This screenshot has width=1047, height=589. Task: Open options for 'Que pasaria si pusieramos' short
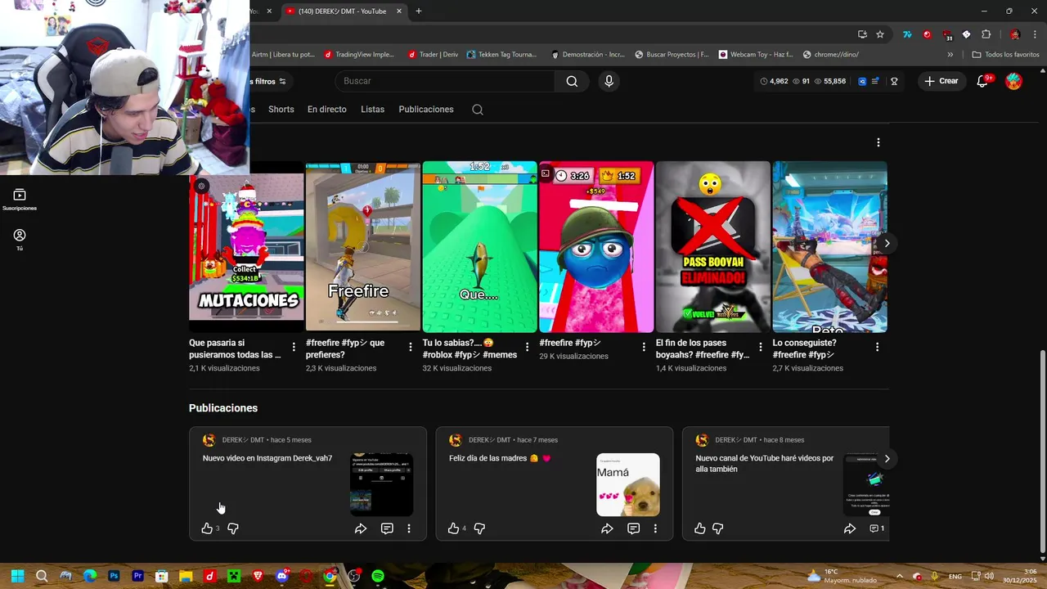(x=294, y=347)
